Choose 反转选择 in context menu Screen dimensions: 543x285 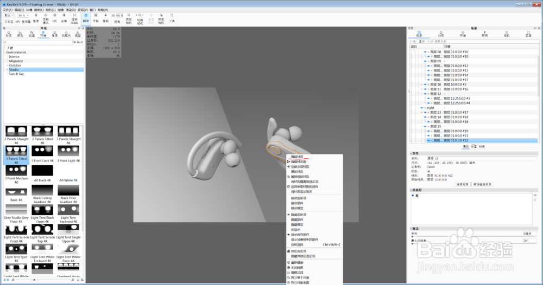pyautogui.click(x=297, y=244)
